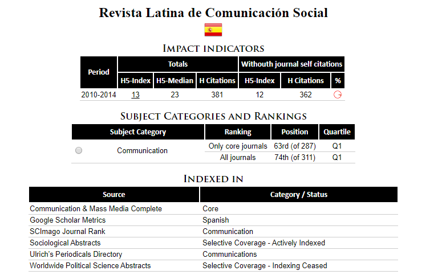Click All journals ranking cell
Viewport: 442px width, 279px height.
coord(238,157)
